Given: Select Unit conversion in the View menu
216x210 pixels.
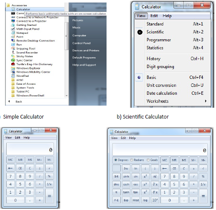Looking at the screenshot, I should [173, 85].
